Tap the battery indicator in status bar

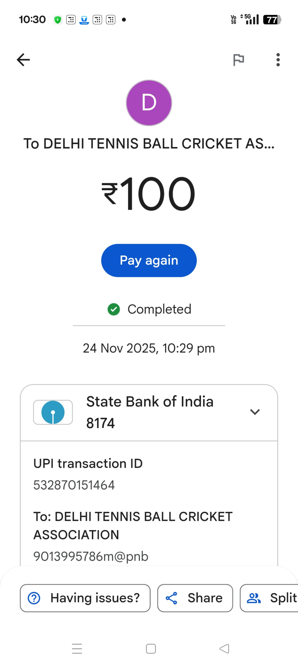[x=272, y=20]
